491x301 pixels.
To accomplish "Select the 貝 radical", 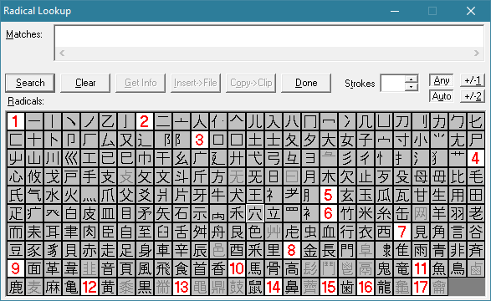I will (70, 250).
